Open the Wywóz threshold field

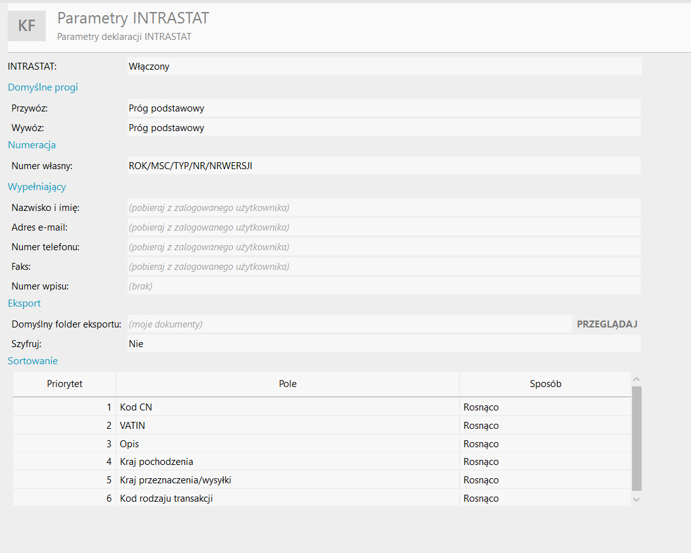pos(384,128)
